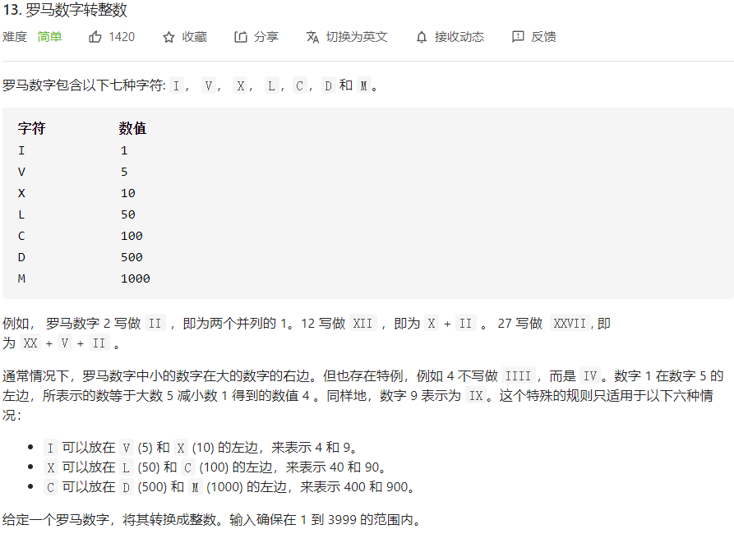The height and width of the screenshot is (543, 734).
Task: Click the title 13. 罗马数字转整数
Action: click(x=65, y=10)
